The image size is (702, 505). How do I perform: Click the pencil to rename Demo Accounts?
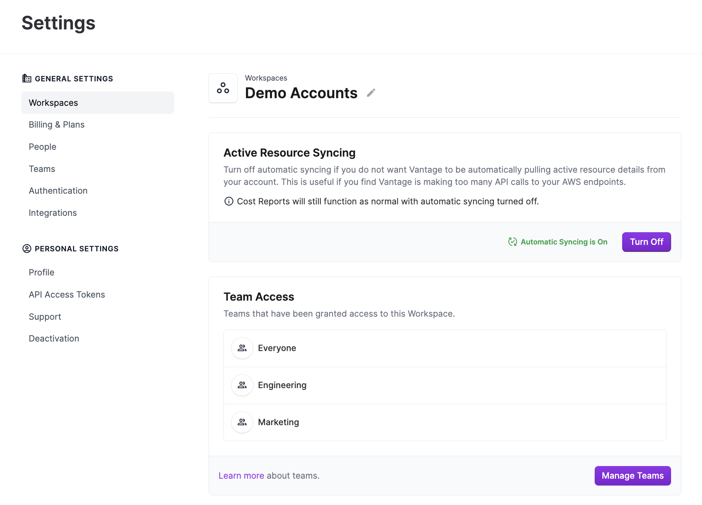click(x=370, y=93)
